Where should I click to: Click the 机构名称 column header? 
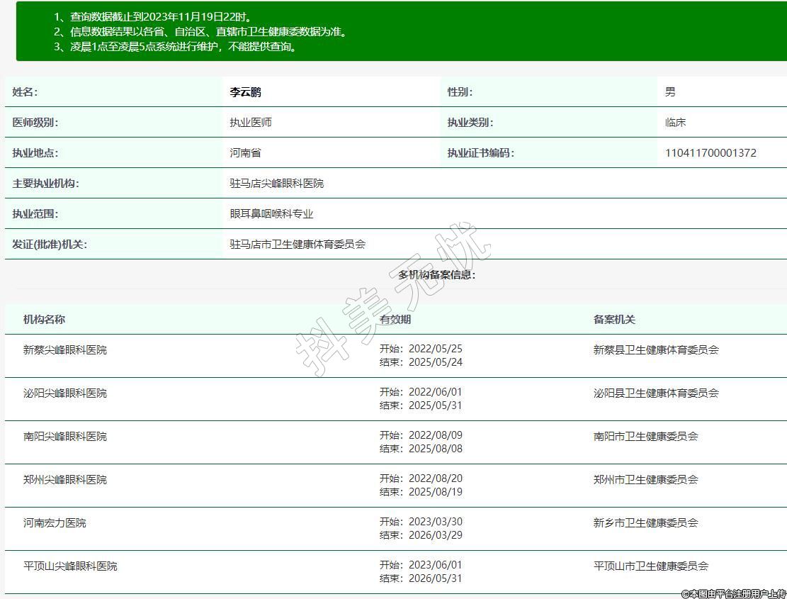click(x=44, y=320)
